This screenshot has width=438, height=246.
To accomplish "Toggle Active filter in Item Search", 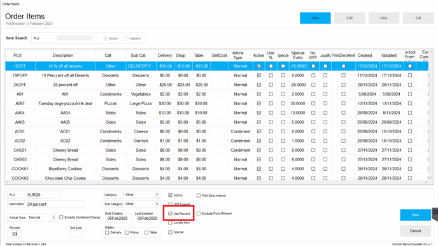I will (105, 39).
